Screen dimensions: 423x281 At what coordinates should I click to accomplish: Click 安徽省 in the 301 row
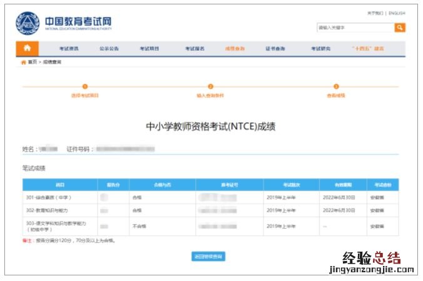(x=377, y=197)
